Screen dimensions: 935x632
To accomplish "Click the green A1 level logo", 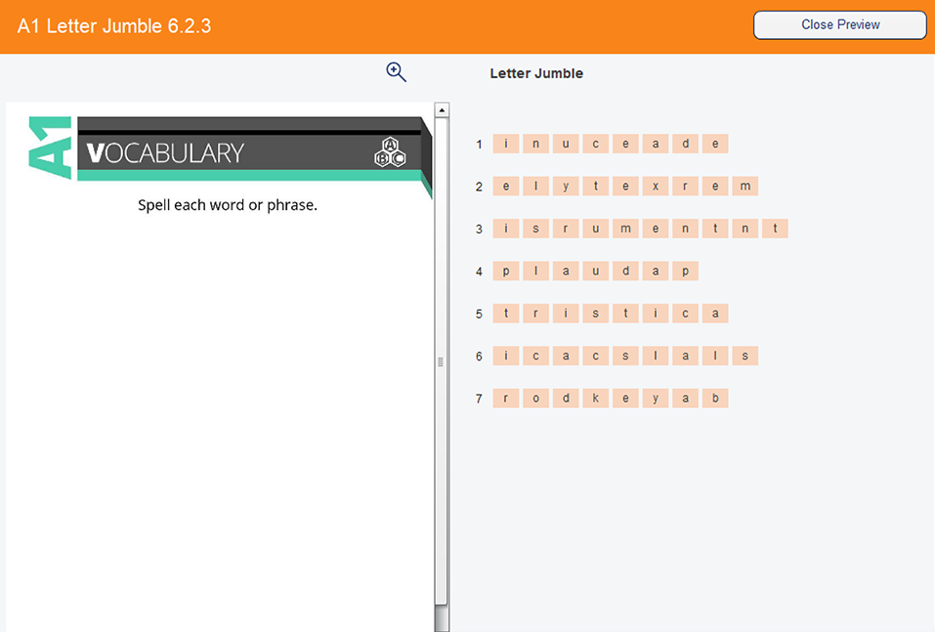I will click(x=51, y=147).
